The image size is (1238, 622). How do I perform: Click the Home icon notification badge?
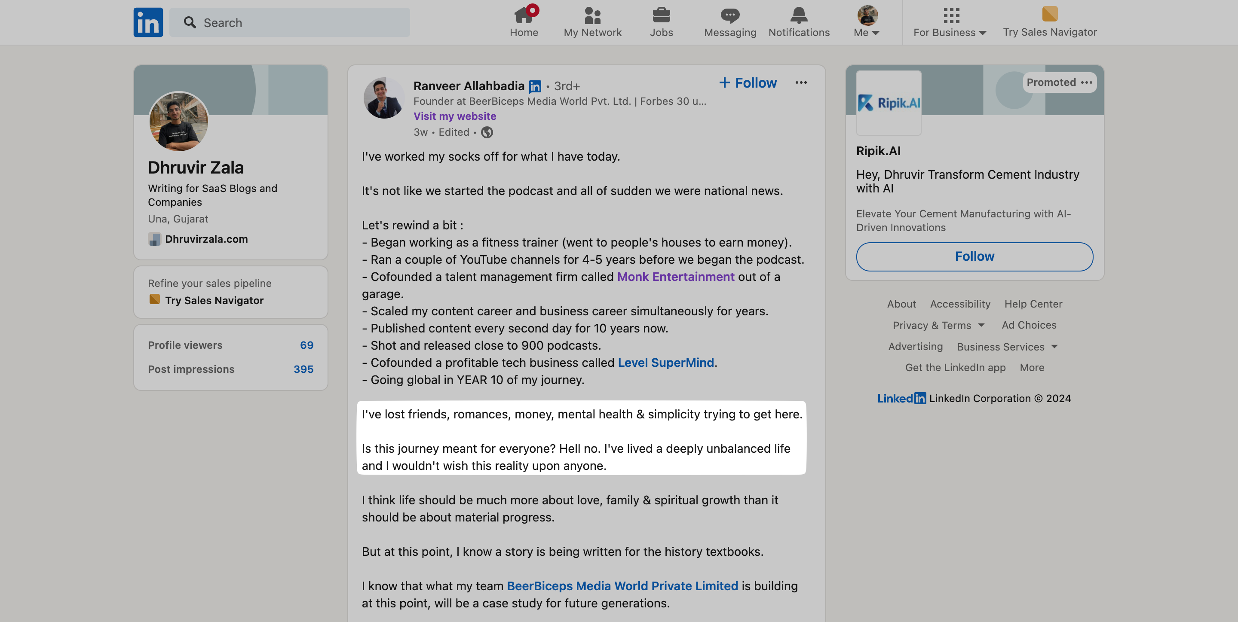click(532, 10)
